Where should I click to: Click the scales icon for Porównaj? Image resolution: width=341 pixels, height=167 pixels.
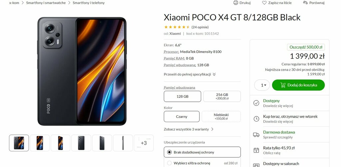[305, 3]
